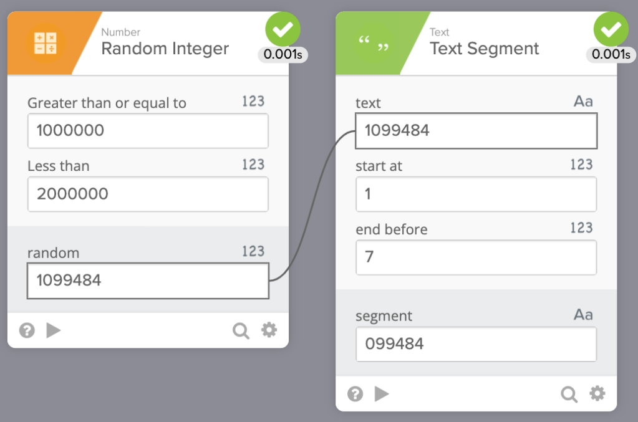Click the 'Greater than or equal to' field
Image resolution: width=638 pixels, height=422 pixels.
click(x=148, y=131)
